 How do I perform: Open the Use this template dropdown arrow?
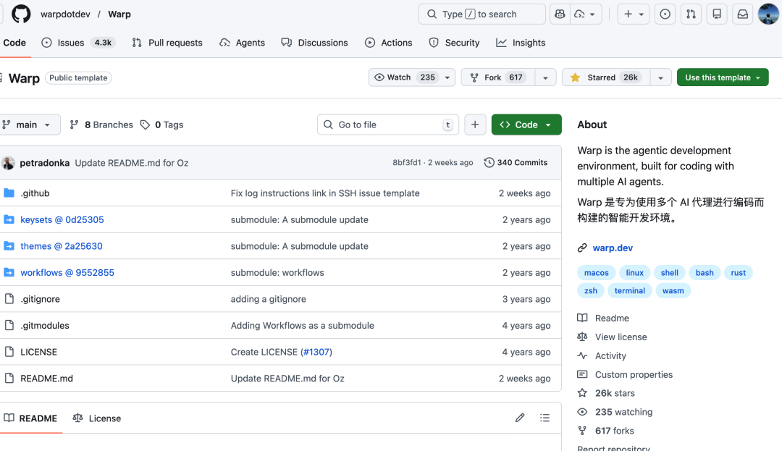[x=757, y=77]
